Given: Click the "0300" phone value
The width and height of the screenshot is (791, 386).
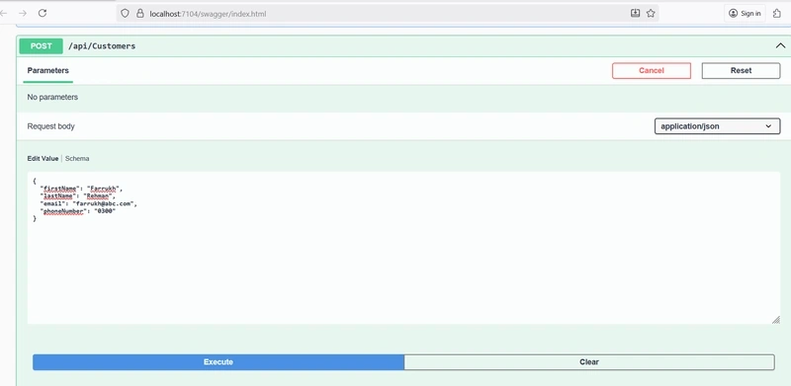Looking at the screenshot, I should (105, 211).
